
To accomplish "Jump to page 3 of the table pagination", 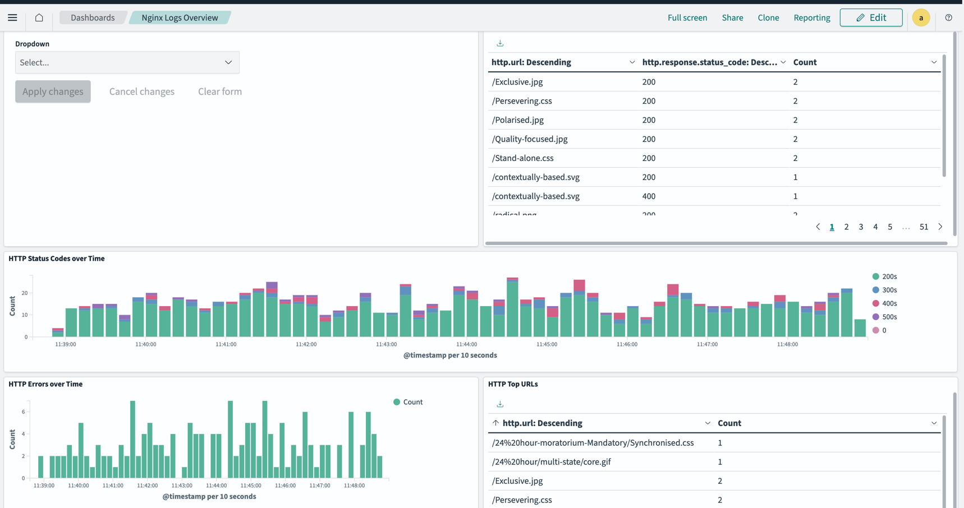I will [861, 227].
